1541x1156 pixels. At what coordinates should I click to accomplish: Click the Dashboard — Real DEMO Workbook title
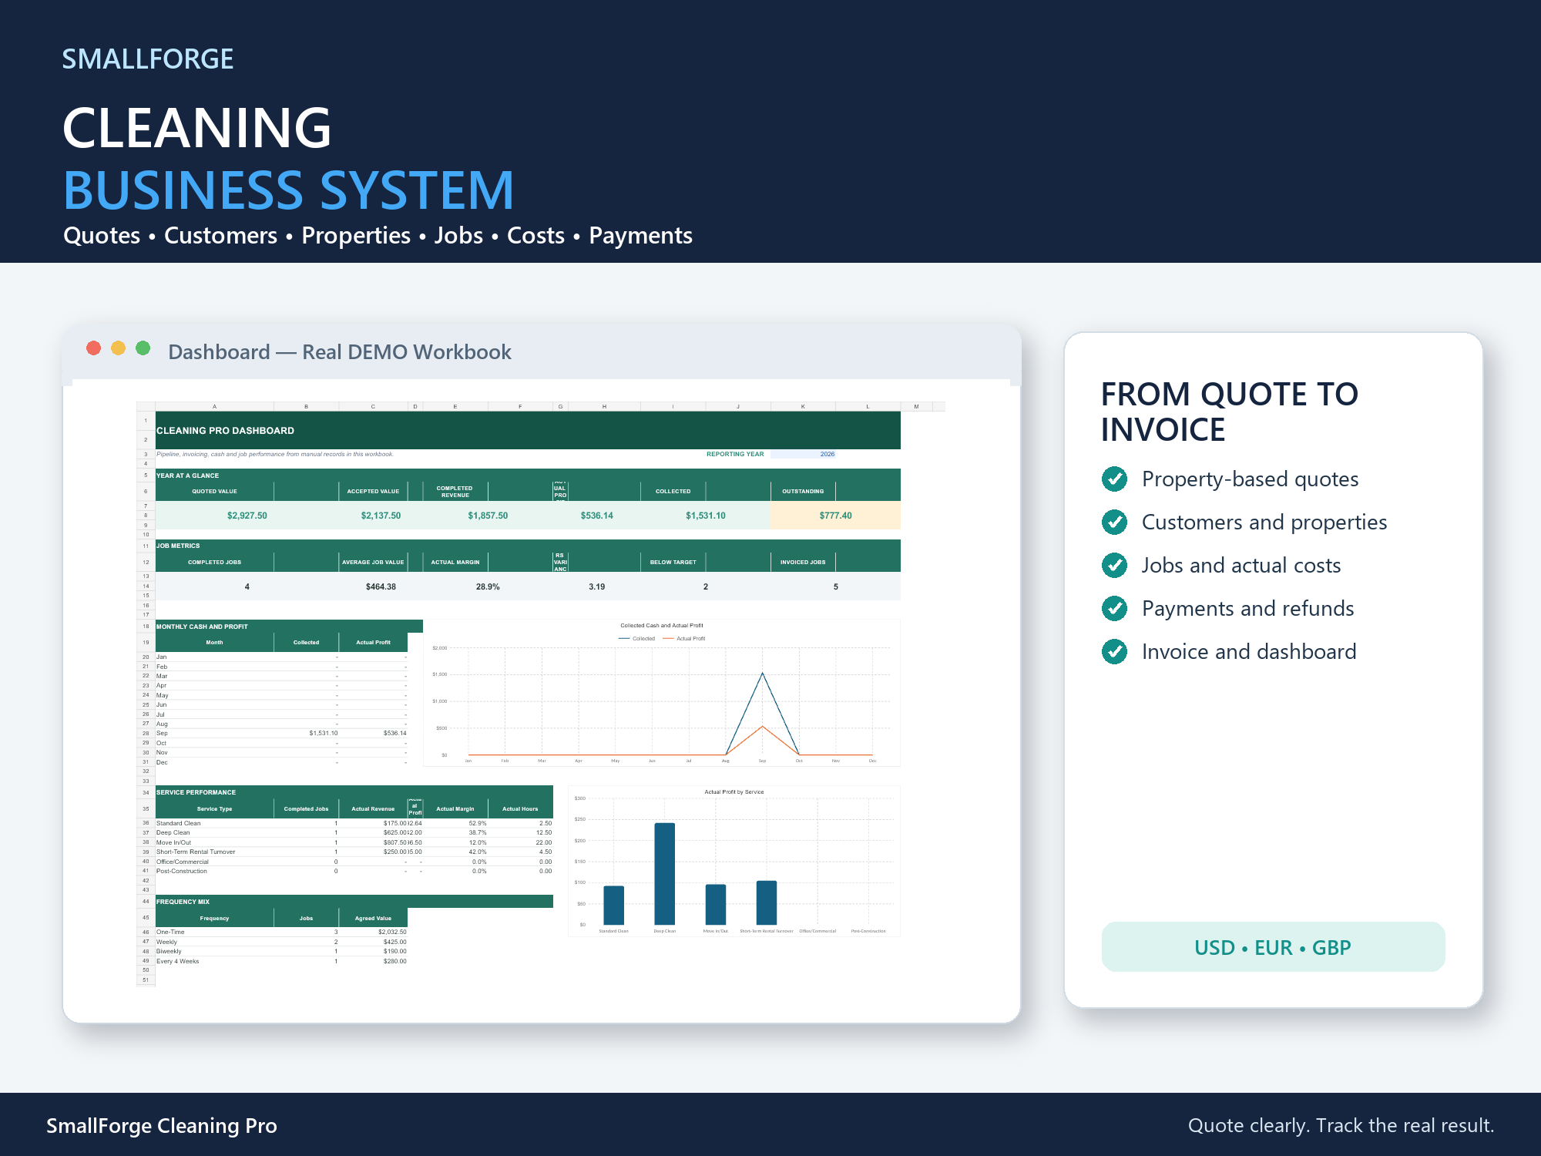[340, 352]
